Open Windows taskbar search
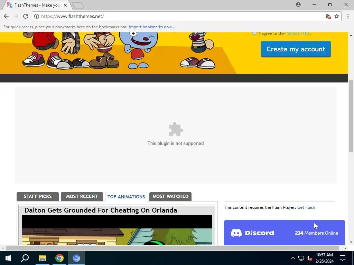Viewport: 354px width, 265px height. tap(25, 258)
